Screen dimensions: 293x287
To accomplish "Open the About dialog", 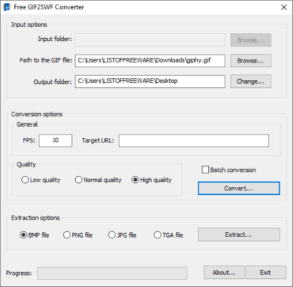I will 224,273.
